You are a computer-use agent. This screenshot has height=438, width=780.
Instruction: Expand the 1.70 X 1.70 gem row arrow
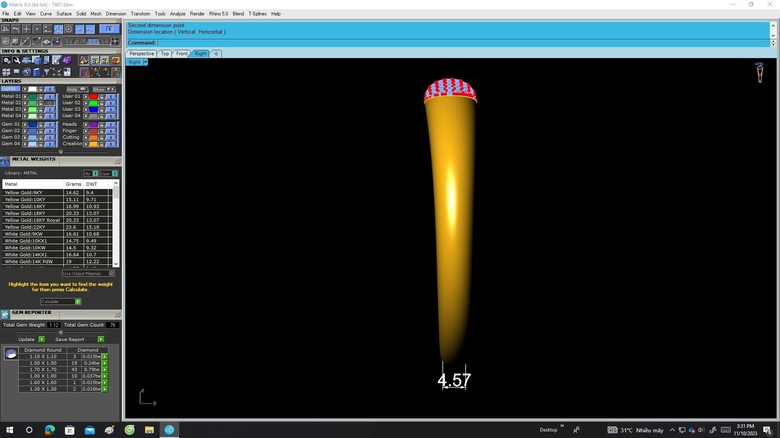click(x=105, y=370)
